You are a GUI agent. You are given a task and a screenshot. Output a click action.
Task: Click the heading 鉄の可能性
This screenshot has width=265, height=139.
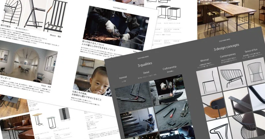point(6,27)
